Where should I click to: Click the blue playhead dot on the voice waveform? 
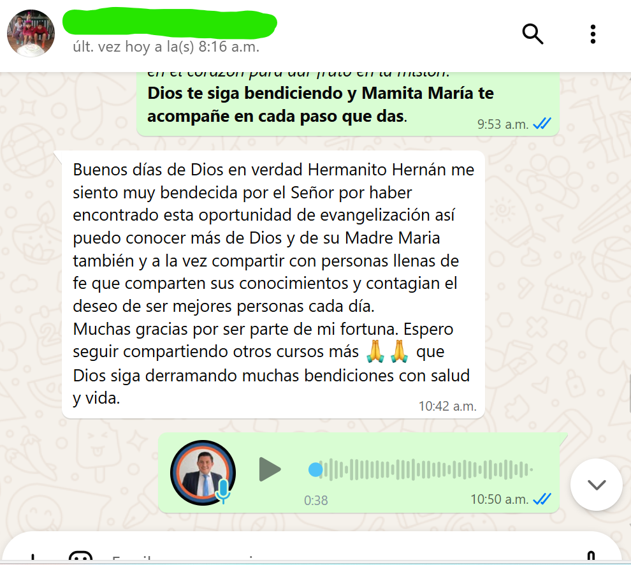pos(315,469)
